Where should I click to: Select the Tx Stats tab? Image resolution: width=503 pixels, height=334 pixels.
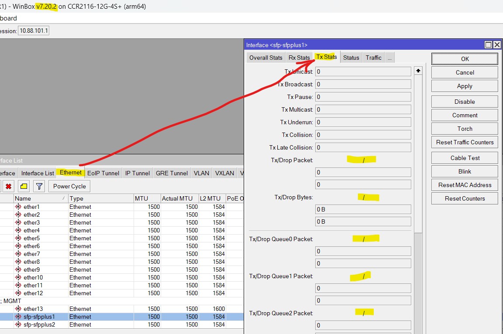click(x=326, y=57)
